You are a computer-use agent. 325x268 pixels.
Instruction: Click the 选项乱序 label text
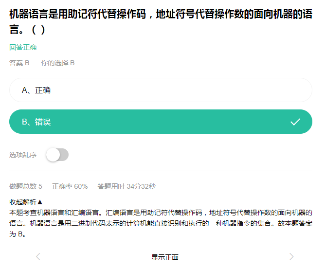pyautogui.click(x=23, y=155)
